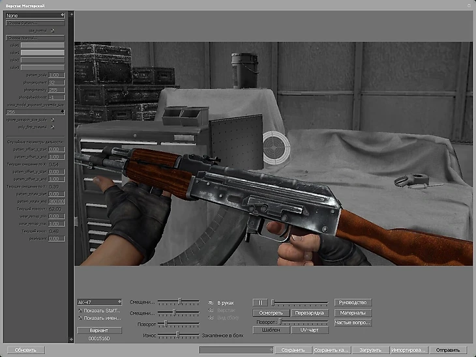Click the Осмотреть inspect button
Viewport: 476px width, 357px height.
(x=271, y=313)
